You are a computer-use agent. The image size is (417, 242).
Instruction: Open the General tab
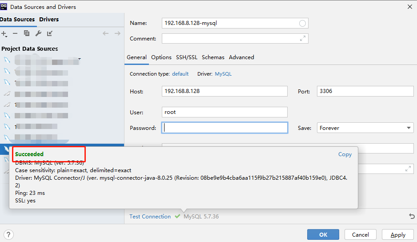click(x=136, y=57)
